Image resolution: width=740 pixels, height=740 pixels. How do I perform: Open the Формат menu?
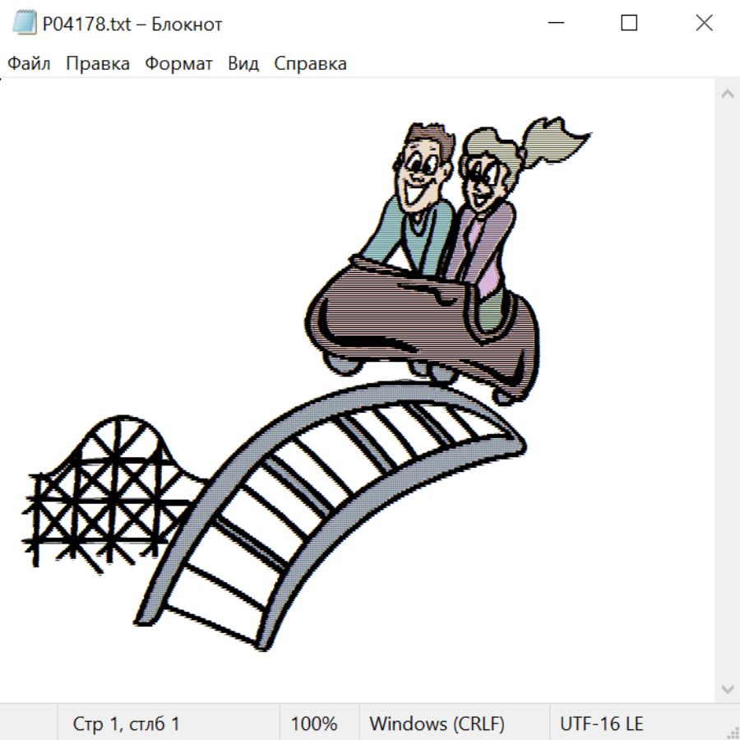tap(178, 64)
